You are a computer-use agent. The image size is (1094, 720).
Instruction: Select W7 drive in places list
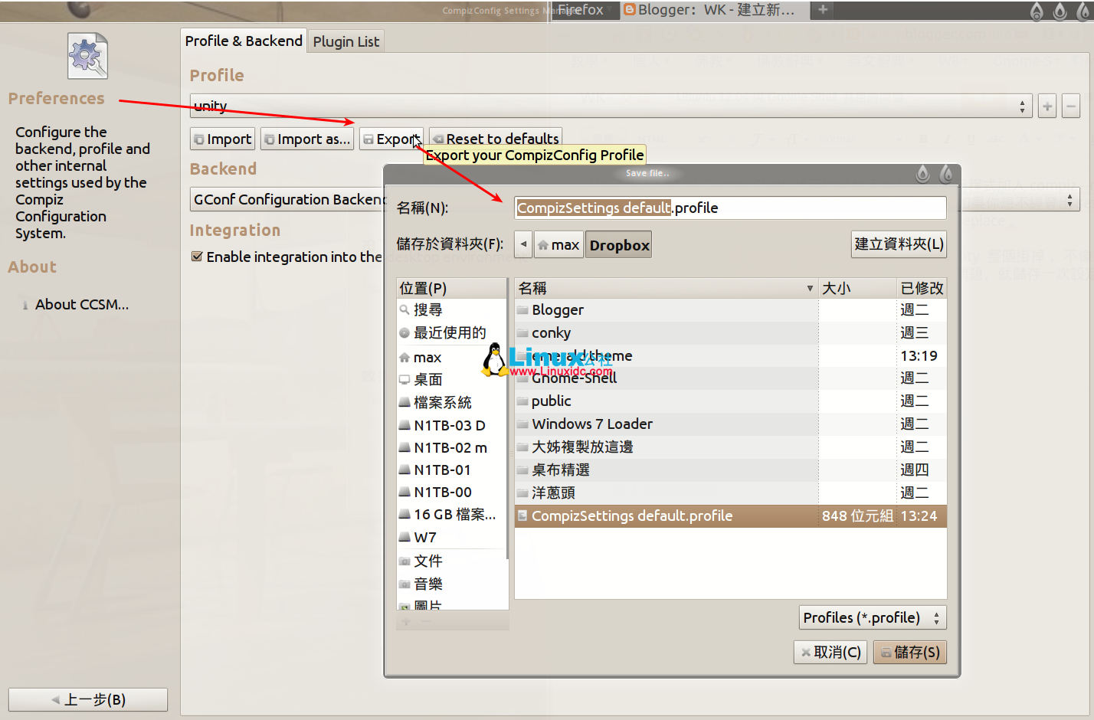click(x=452, y=537)
